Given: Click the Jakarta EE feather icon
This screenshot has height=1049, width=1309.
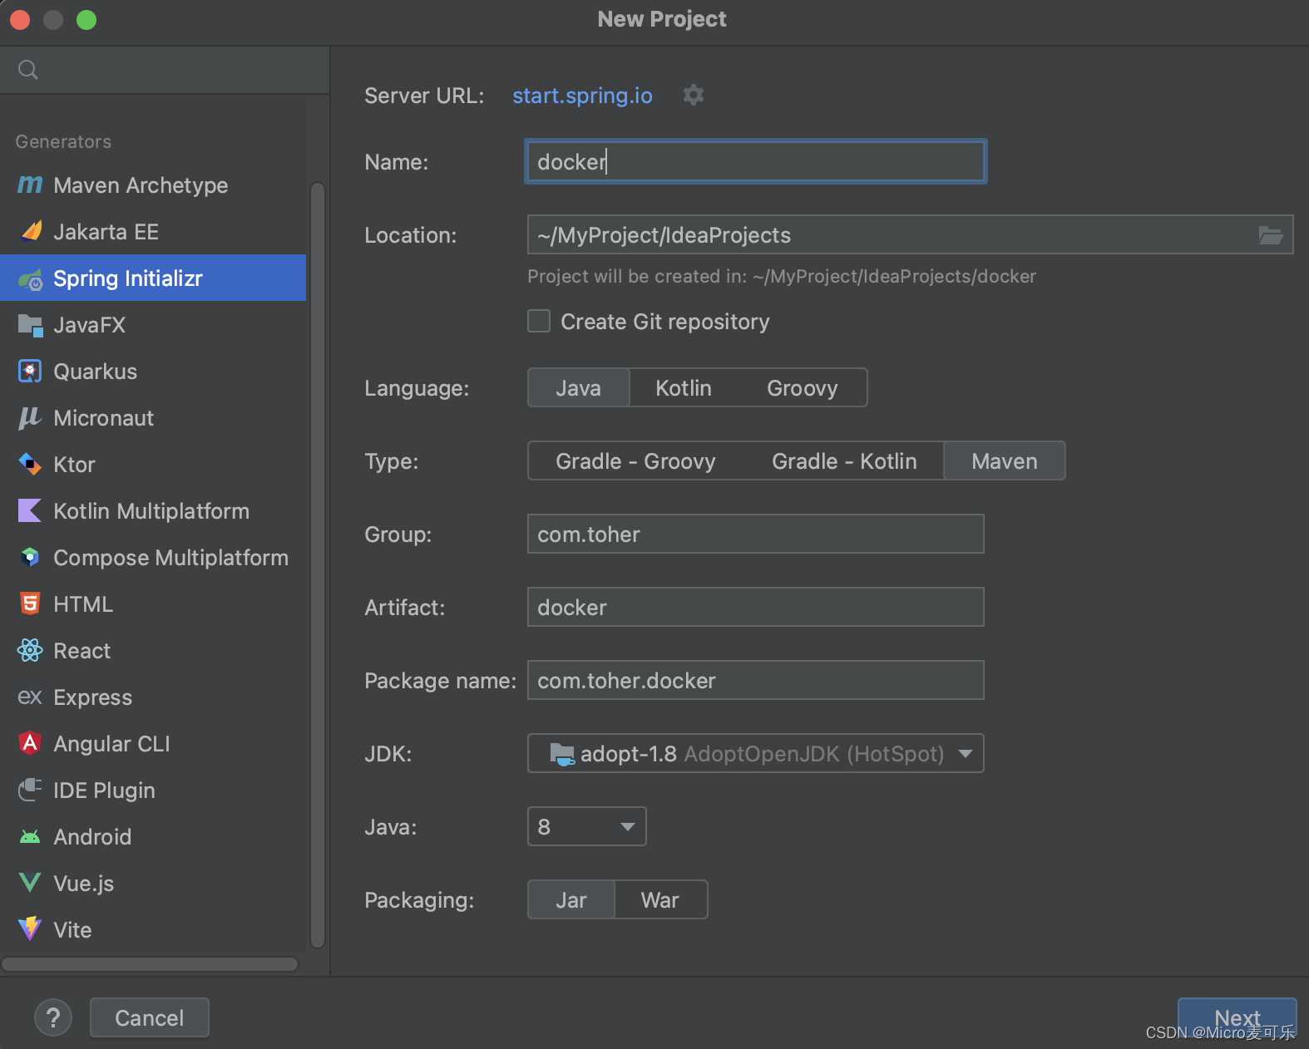Looking at the screenshot, I should pos(31,231).
